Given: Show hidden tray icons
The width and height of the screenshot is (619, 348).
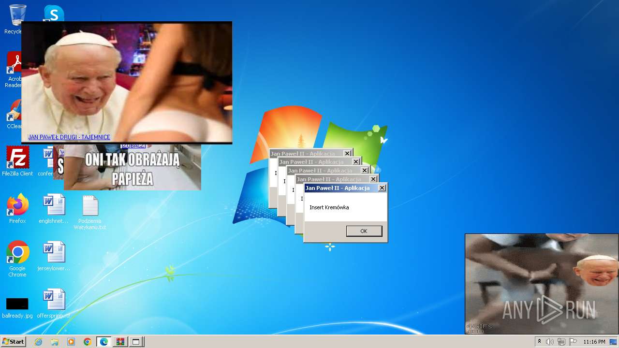Looking at the screenshot, I should tap(539, 342).
